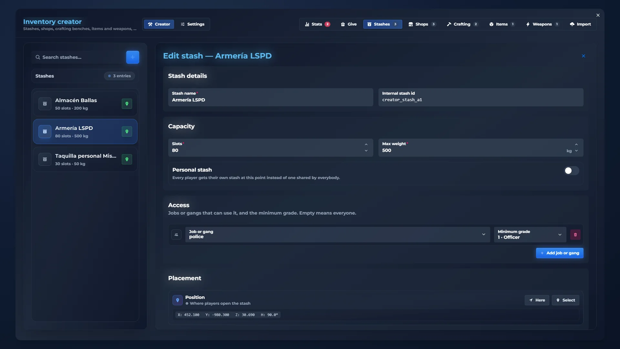Click the location pin on Taquilla personal

point(127,159)
